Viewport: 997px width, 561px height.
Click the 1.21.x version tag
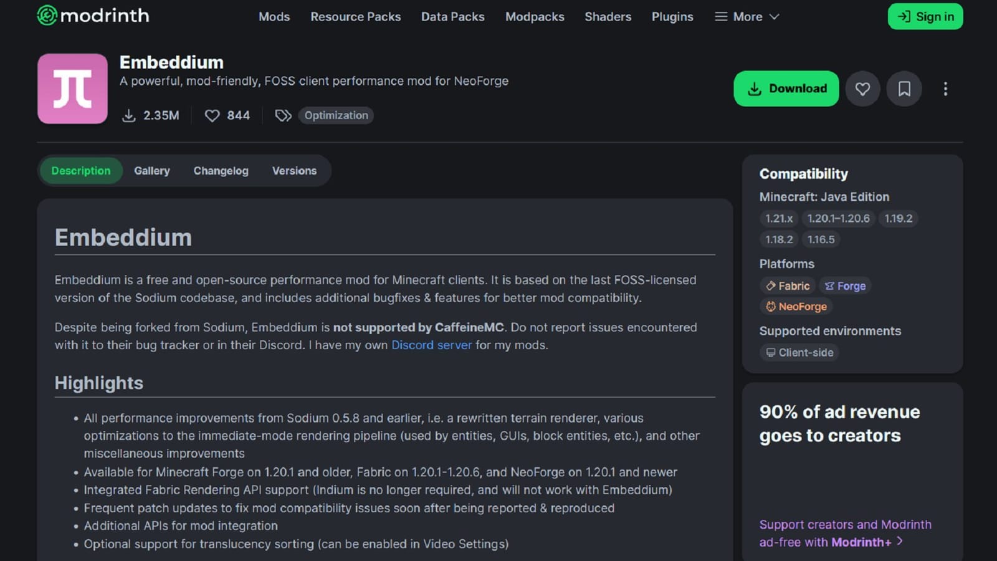pos(779,218)
